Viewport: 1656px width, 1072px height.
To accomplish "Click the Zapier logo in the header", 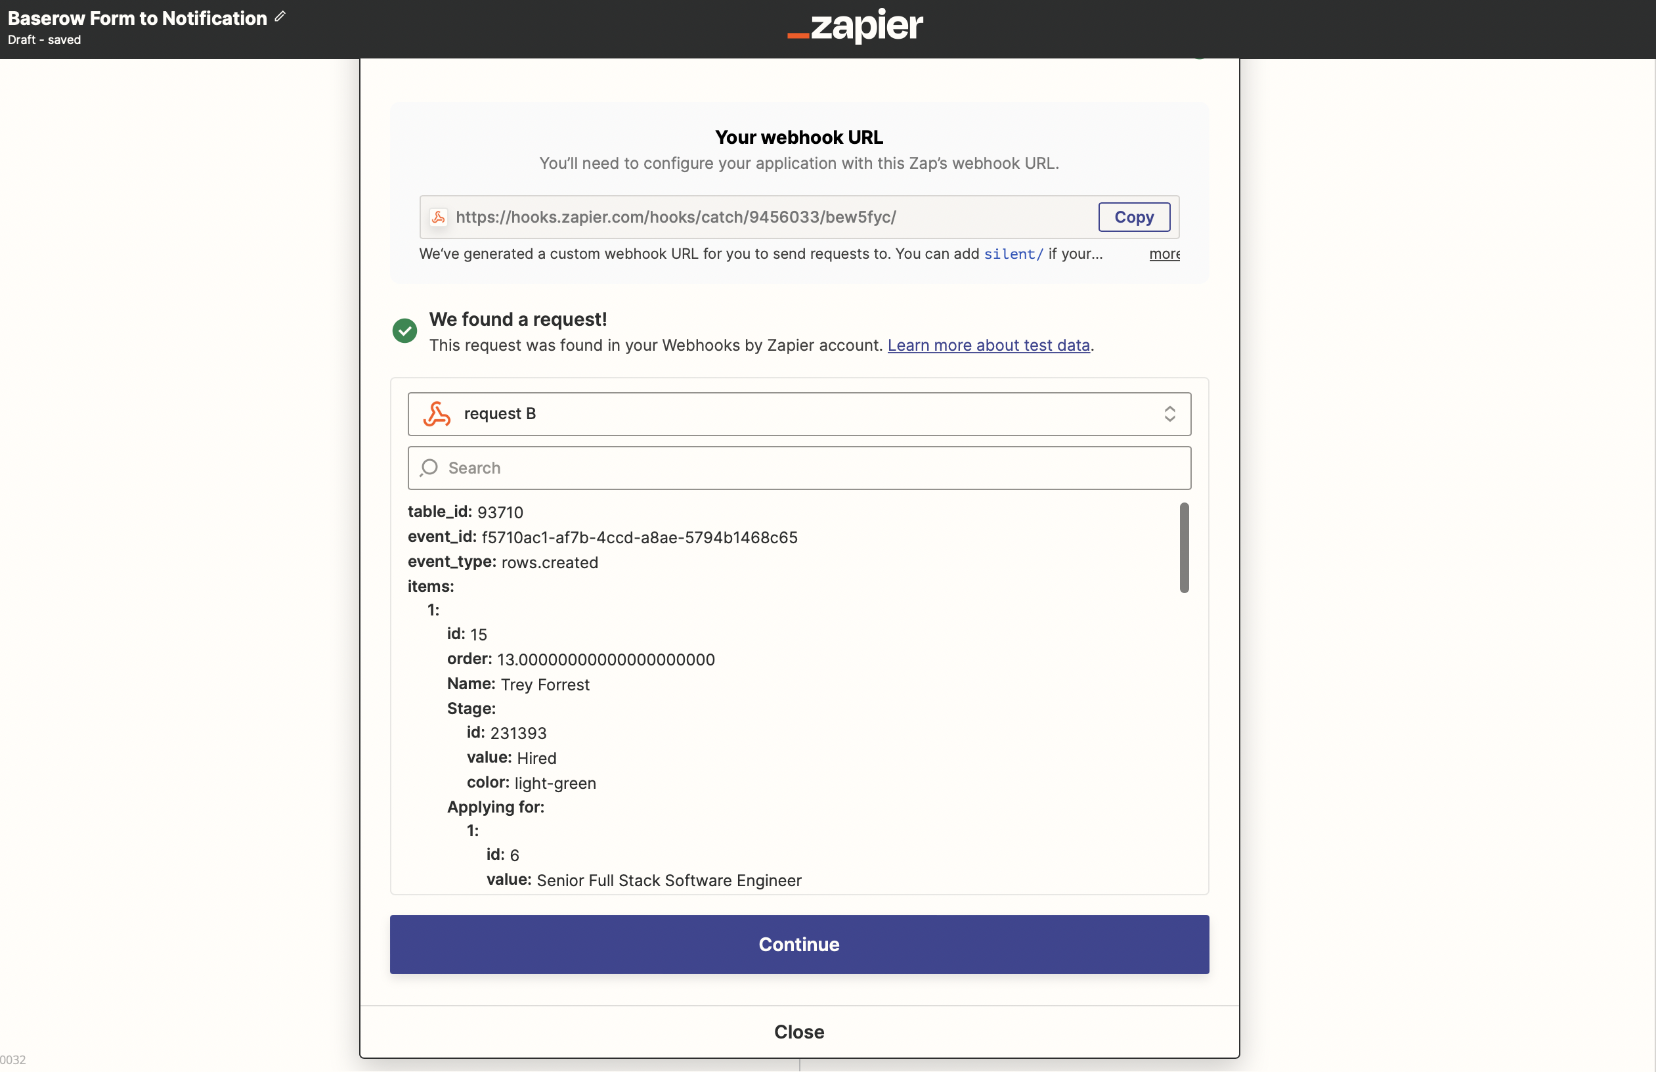I will pyautogui.click(x=854, y=26).
